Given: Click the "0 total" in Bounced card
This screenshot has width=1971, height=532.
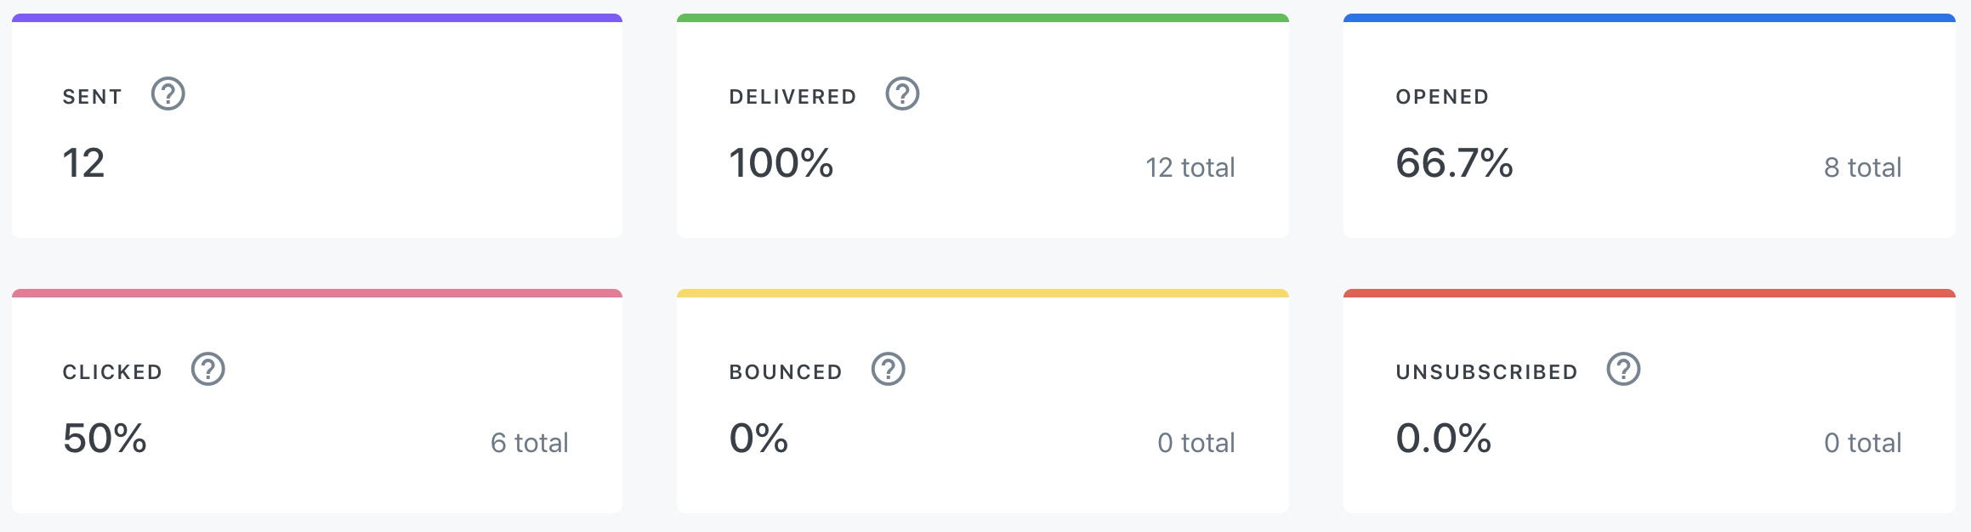Looking at the screenshot, I should point(1196,443).
